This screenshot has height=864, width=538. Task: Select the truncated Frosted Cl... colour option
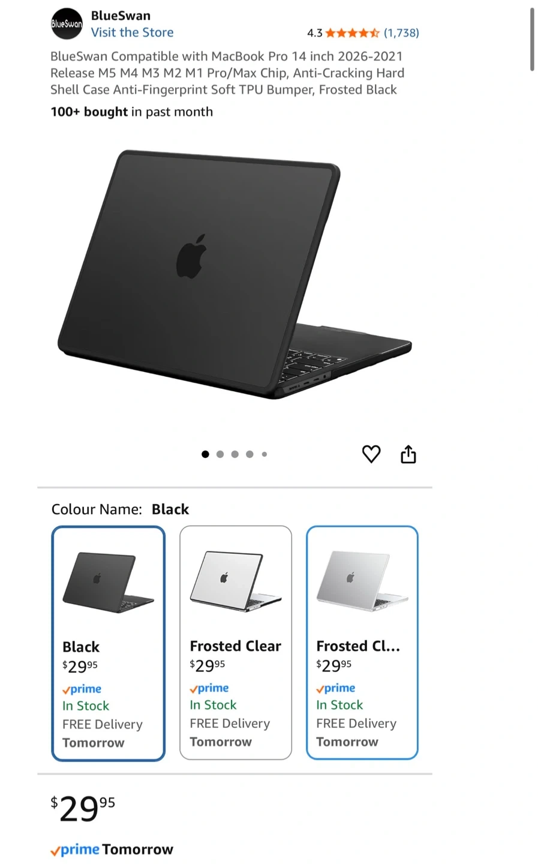tap(362, 643)
